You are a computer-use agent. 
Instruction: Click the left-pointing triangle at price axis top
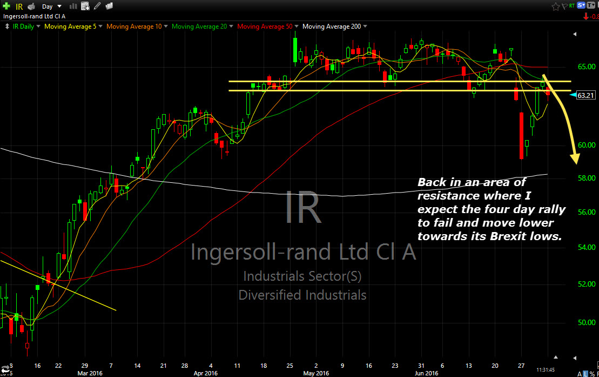(575, 34)
